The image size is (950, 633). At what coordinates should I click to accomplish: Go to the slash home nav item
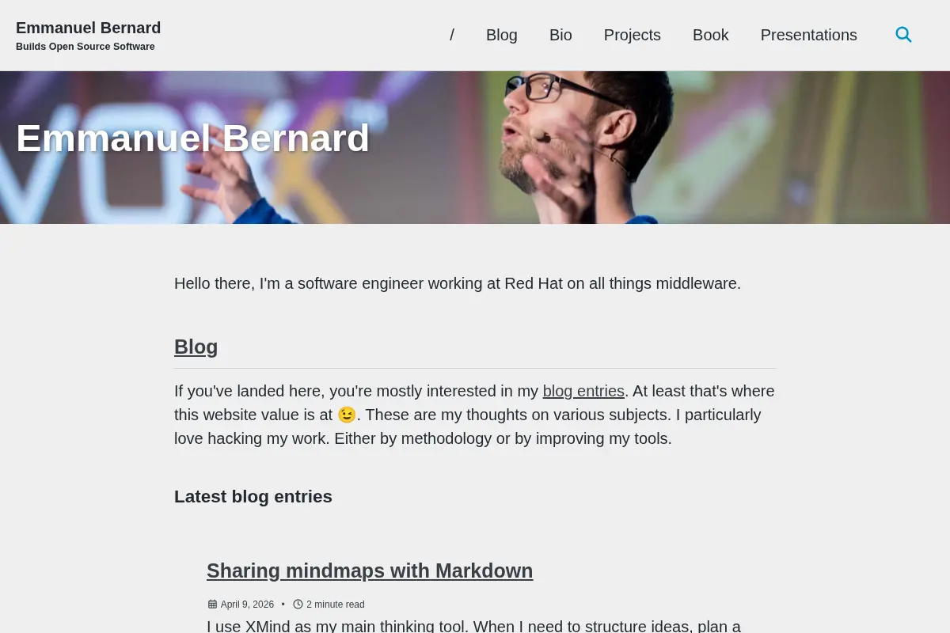pos(452,35)
